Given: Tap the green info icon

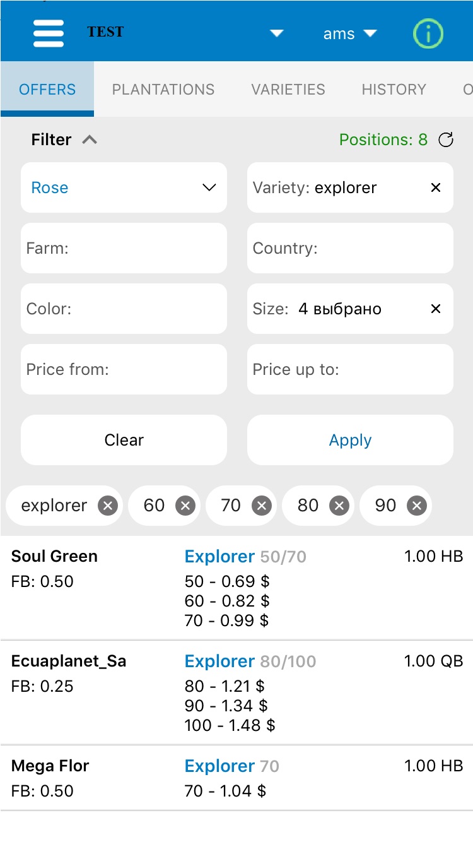Looking at the screenshot, I should click(428, 33).
